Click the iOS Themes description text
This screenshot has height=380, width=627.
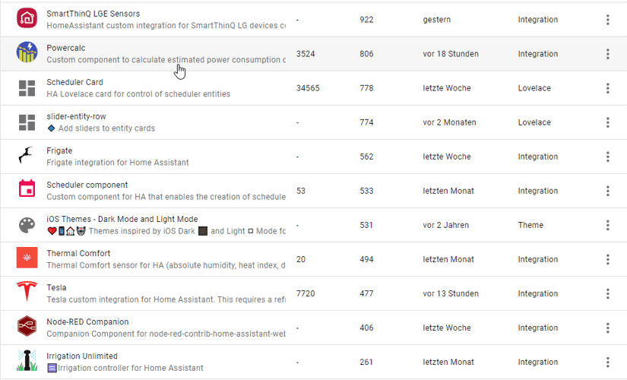(166, 231)
